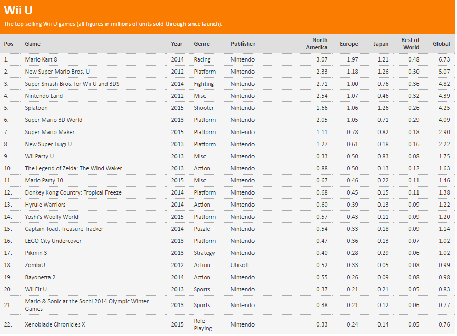Click the ZombiU game title
The height and width of the screenshot is (336, 457).
pyautogui.click(x=35, y=266)
